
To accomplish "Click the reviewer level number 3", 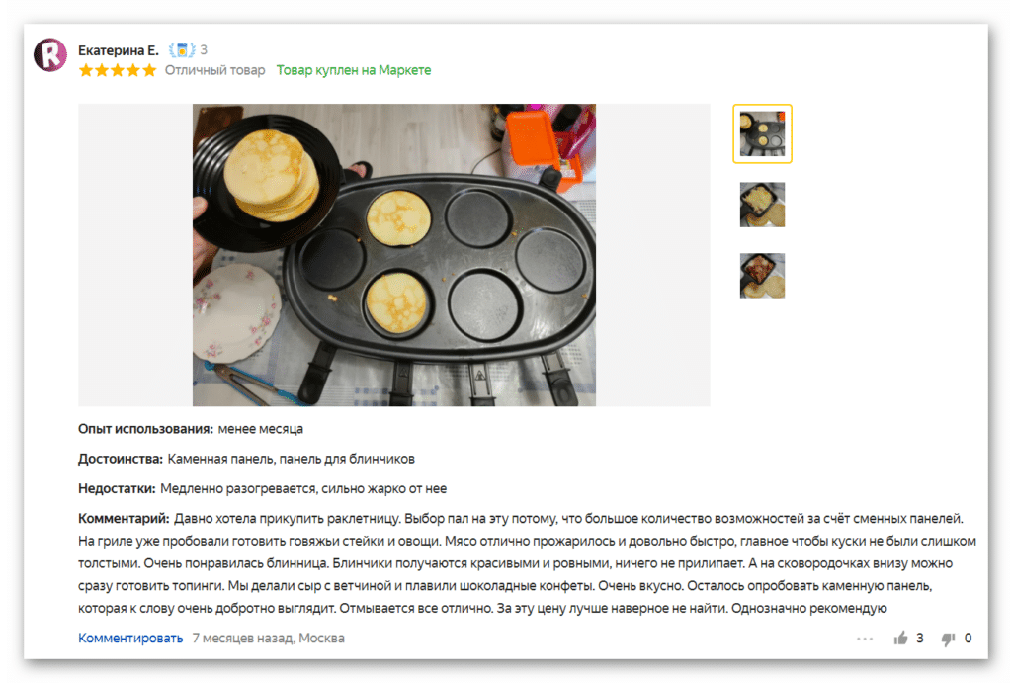I will coord(204,49).
